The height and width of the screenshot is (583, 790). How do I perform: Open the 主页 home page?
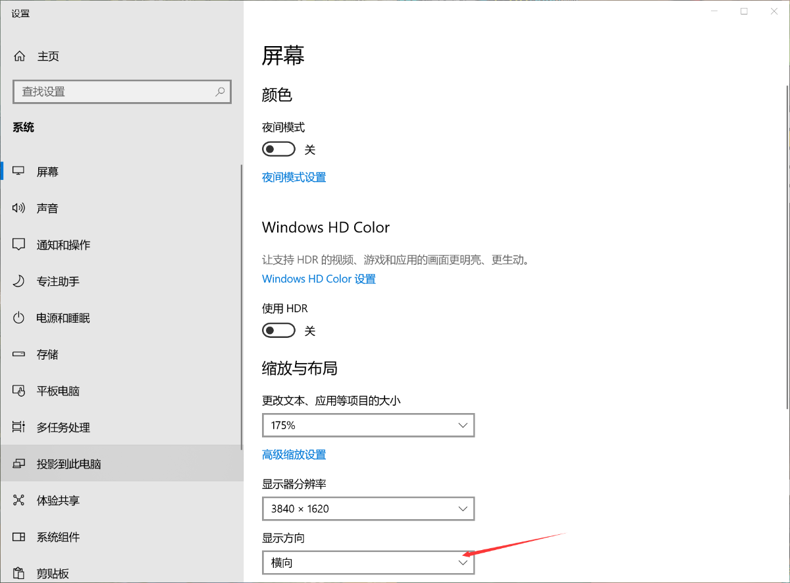122,56
